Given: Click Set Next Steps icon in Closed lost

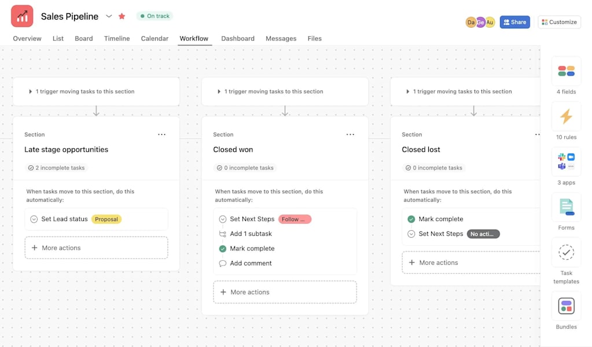Looking at the screenshot, I should pos(411,234).
